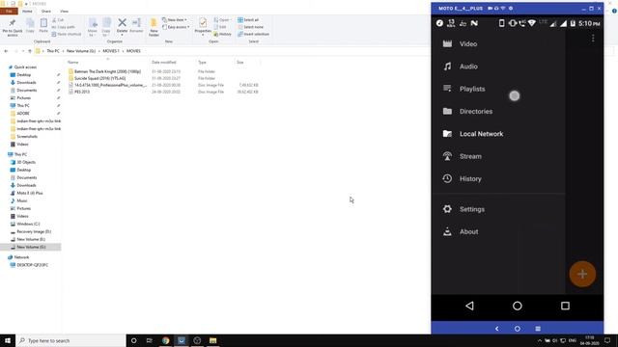
Task: Switch to the View ribbon tab
Action: coord(64,12)
